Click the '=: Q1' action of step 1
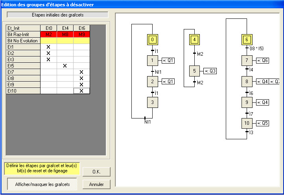284x195 pixels. coord(168,60)
